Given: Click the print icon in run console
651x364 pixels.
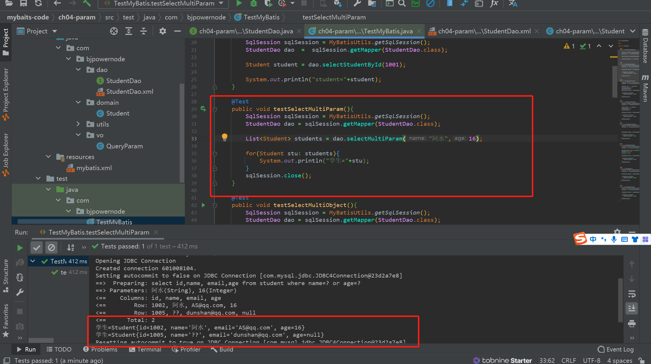Looking at the screenshot, I should (x=632, y=323).
